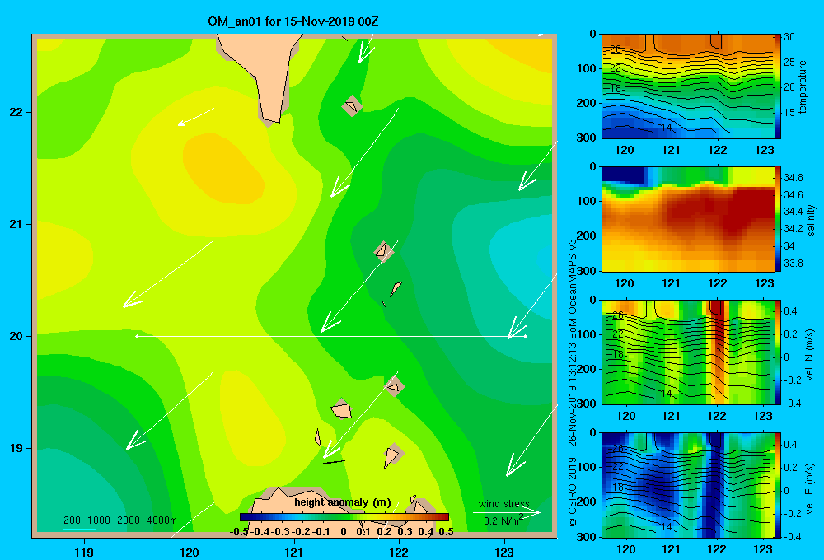The width and height of the screenshot is (824, 560).
Task: Click latitude label 20 on map axis
Action: coord(16,336)
